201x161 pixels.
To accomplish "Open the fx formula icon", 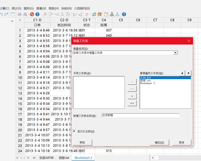I will point(45,14).
